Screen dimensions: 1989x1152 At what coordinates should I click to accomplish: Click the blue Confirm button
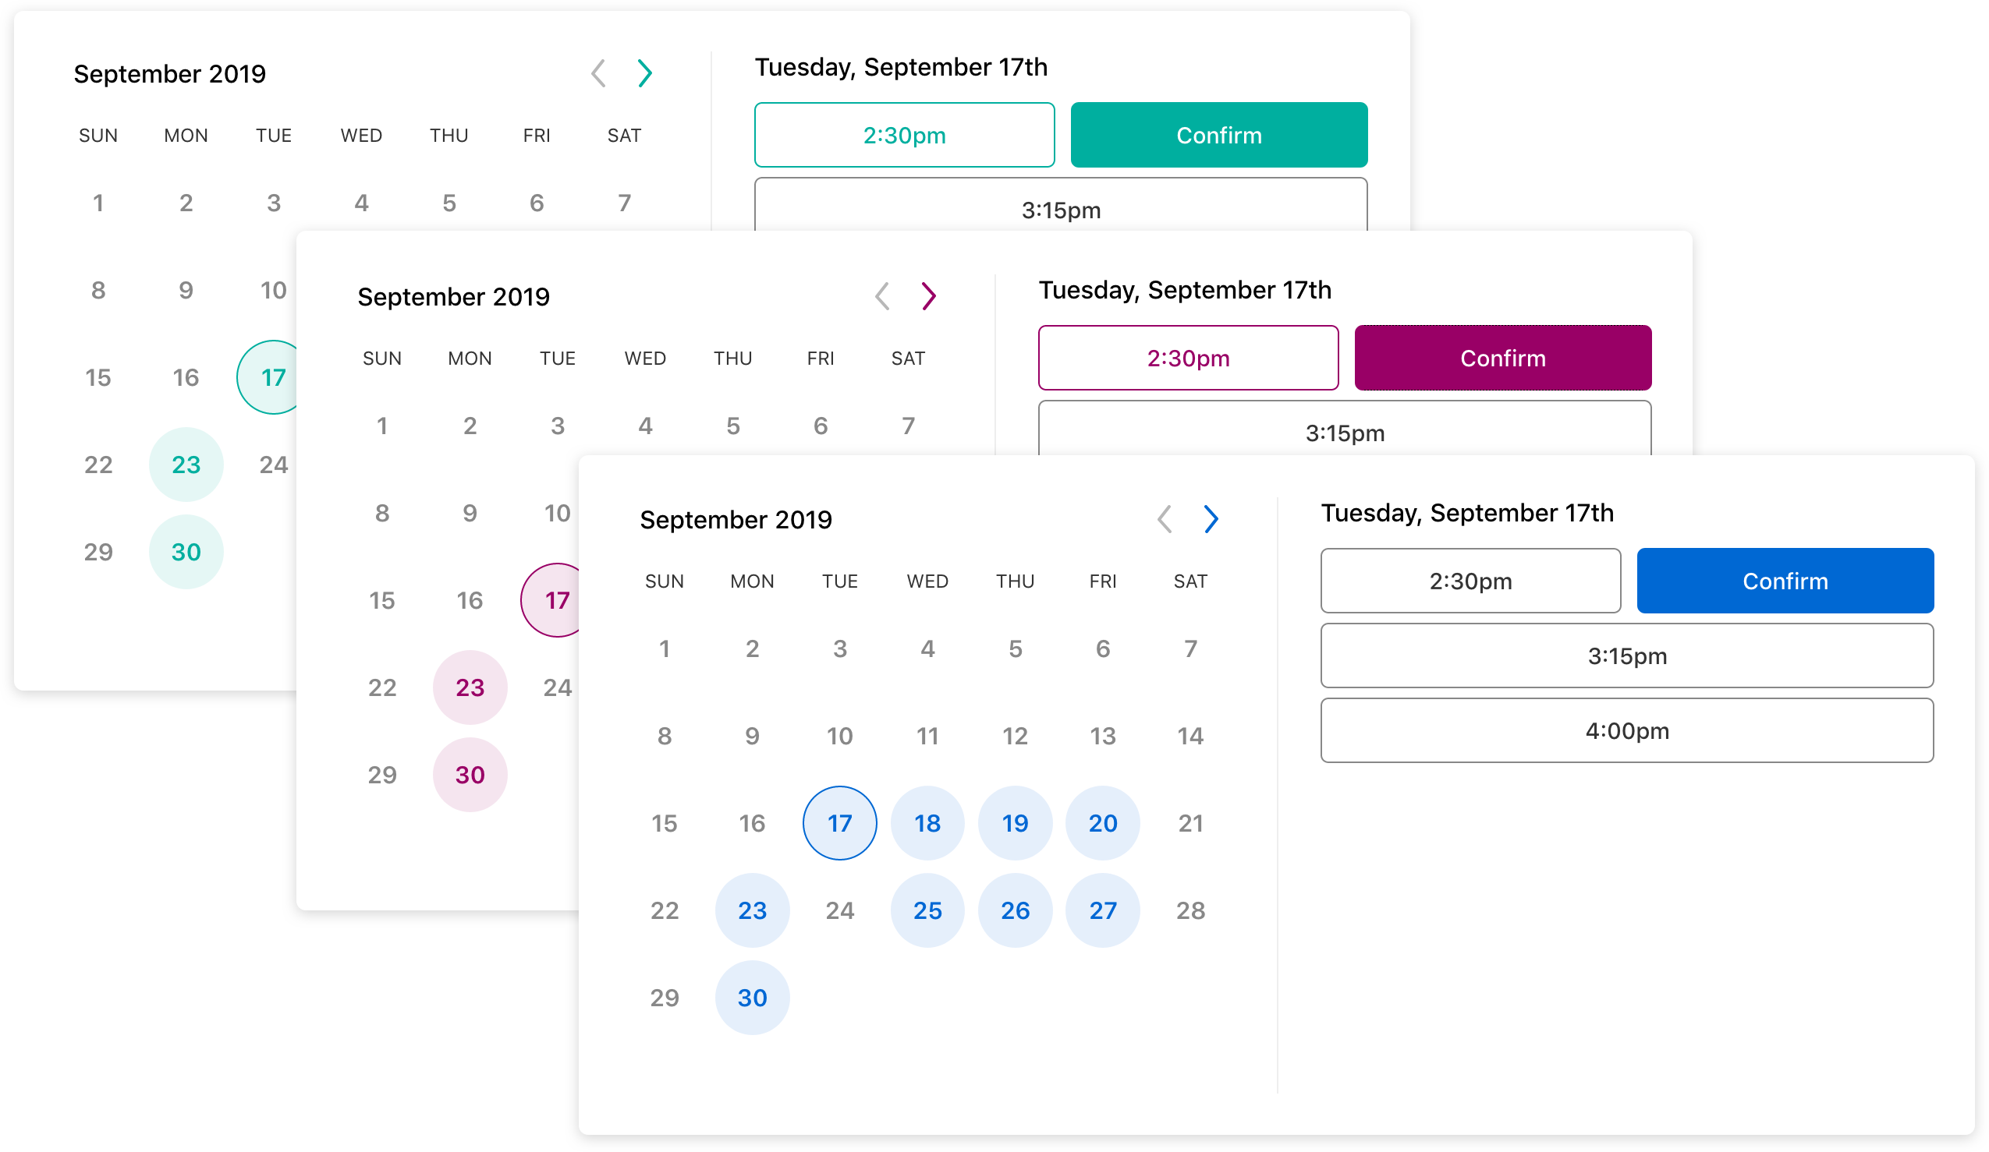1785,580
